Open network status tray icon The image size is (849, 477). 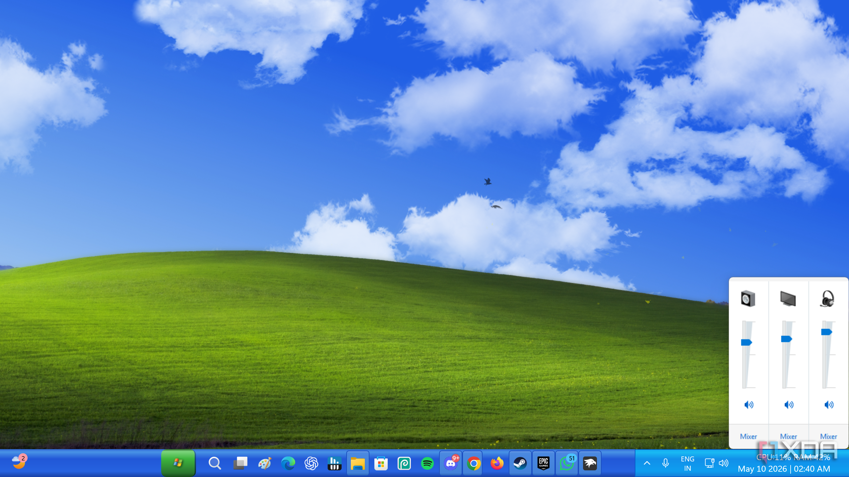point(709,463)
